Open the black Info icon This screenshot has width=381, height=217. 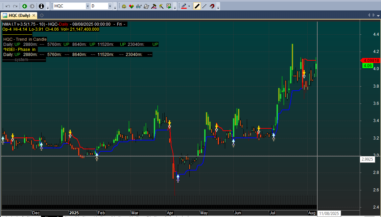coord(41,6)
